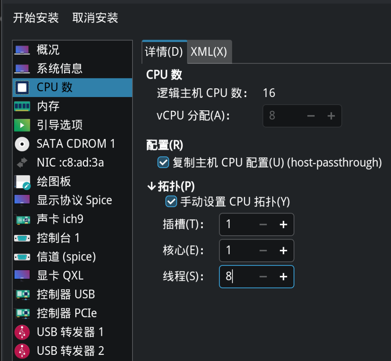391x361 pixels.
Task: Click the console 1 (控制台 1) serial port icon
Action: tap(22, 238)
